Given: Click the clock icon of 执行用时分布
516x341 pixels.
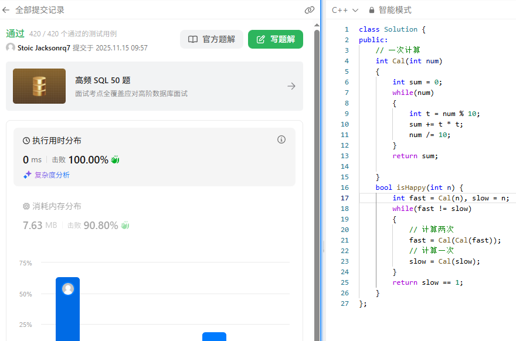Looking at the screenshot, I should pos(26,141).
